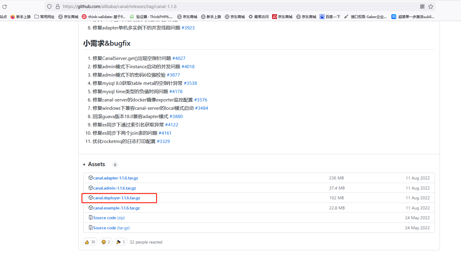
Task: Download Source code (zip)
Action: coord(109,218)
